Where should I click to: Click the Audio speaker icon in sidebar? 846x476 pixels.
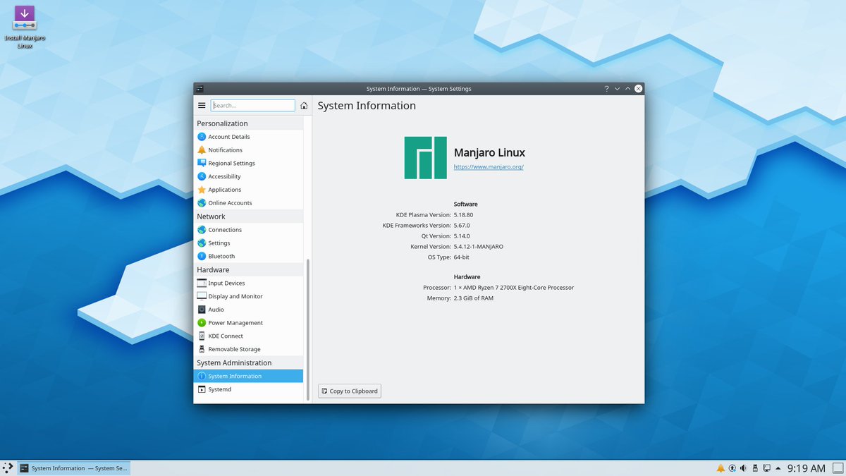point(202,310)
